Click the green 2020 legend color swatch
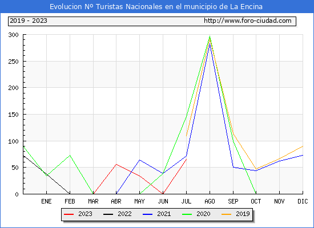This screenshot has width=314, height=228. (187, 214)
